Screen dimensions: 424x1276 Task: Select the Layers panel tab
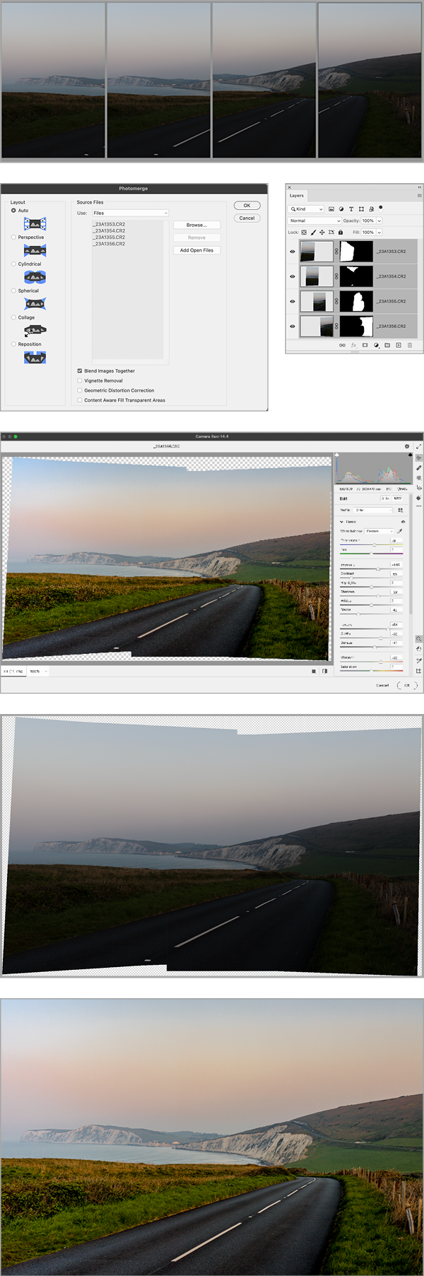(x=297, y=195)
